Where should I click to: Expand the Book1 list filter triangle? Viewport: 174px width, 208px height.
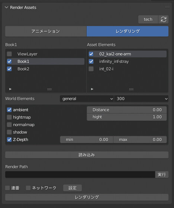click(10, 89)
